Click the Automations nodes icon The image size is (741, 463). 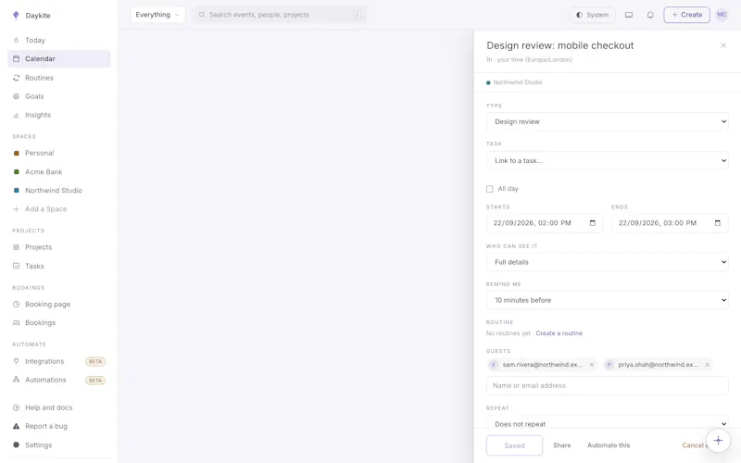(16, 380)
